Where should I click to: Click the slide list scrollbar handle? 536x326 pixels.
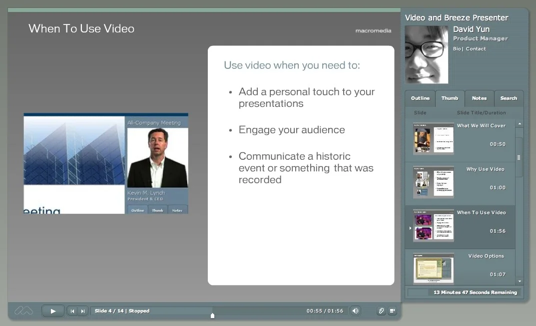[x=519, y=158]
